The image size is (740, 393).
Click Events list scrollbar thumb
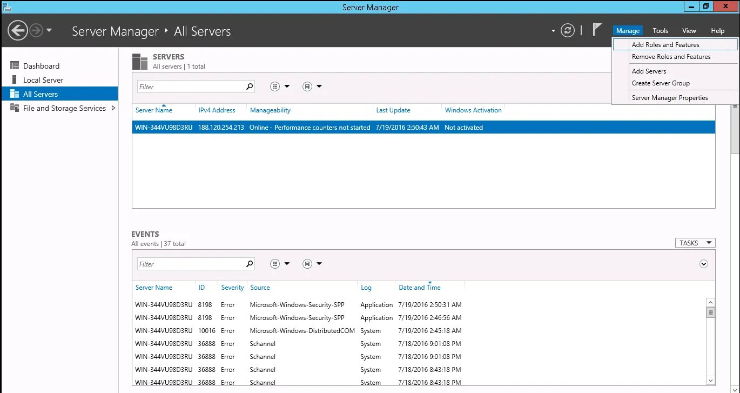[x=711, y=312]
